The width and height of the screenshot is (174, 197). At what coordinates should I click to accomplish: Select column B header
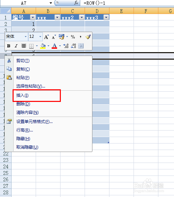pyautogui.click(x=48, y=11)
